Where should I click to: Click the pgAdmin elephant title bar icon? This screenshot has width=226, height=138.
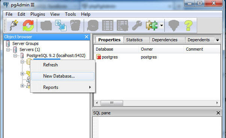6,4
